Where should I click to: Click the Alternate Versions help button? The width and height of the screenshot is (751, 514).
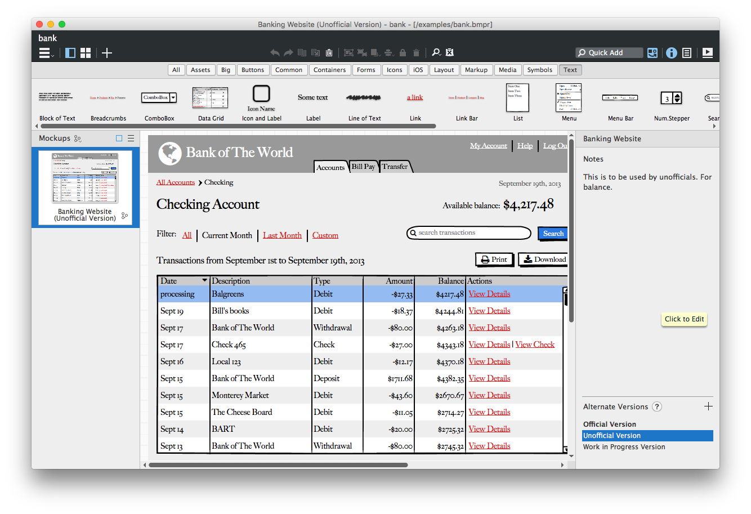[x=656, y=406]
